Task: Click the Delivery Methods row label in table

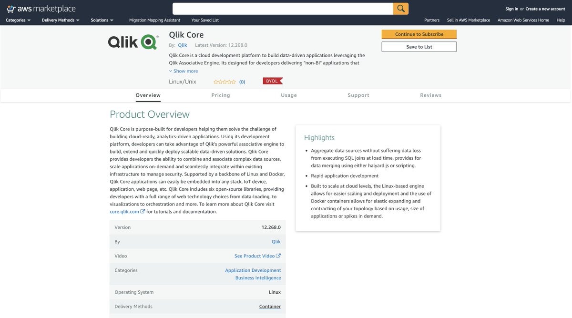Action: click(133, 307)
